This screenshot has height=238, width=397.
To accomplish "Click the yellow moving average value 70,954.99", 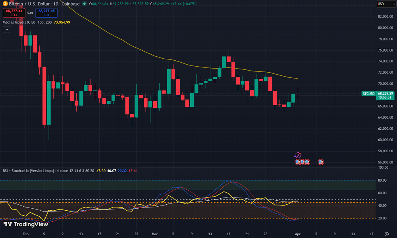I will [62, 22].
